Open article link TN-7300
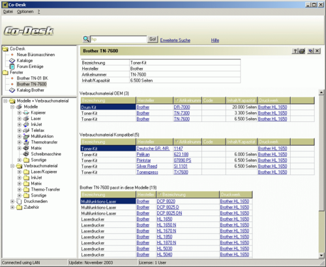326x267 pixels. [x=182, y=113]
